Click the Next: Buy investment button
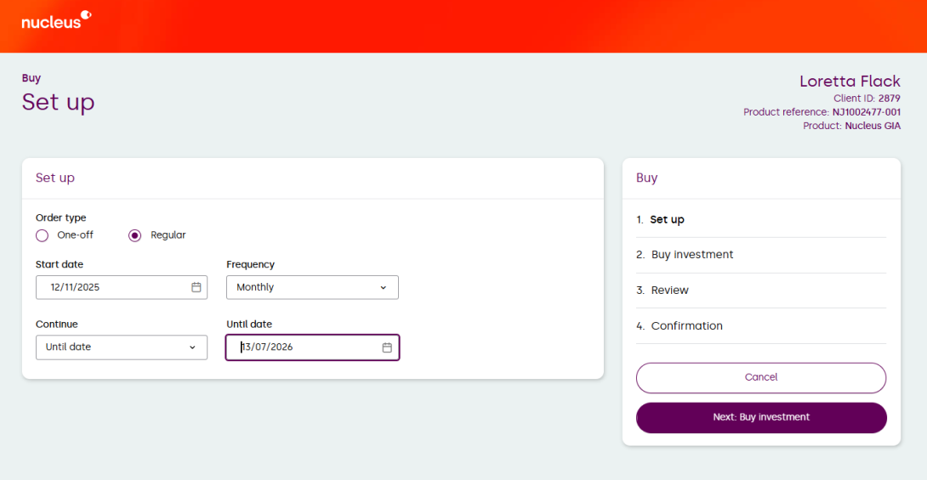The width and height of the screenshot is (927, 480). point(760,417)
